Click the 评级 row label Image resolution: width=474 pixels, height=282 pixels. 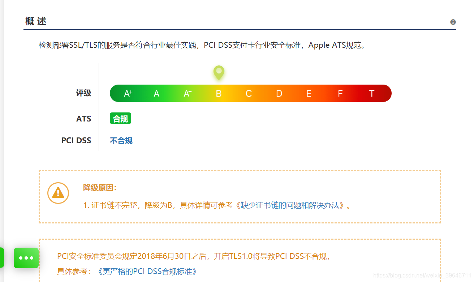pyautogui.click(x=83, y=93)
